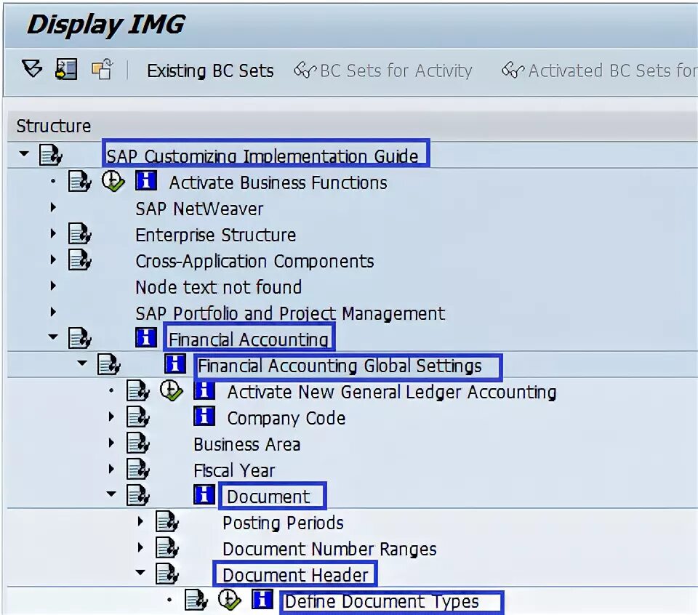
Task: Select Activate Business Functions entry
Action: point(278,183)
